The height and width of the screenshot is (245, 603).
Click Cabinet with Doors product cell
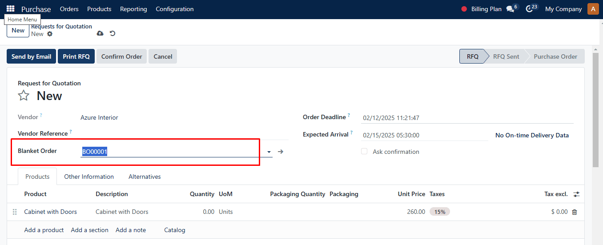[x=51, y=212]
